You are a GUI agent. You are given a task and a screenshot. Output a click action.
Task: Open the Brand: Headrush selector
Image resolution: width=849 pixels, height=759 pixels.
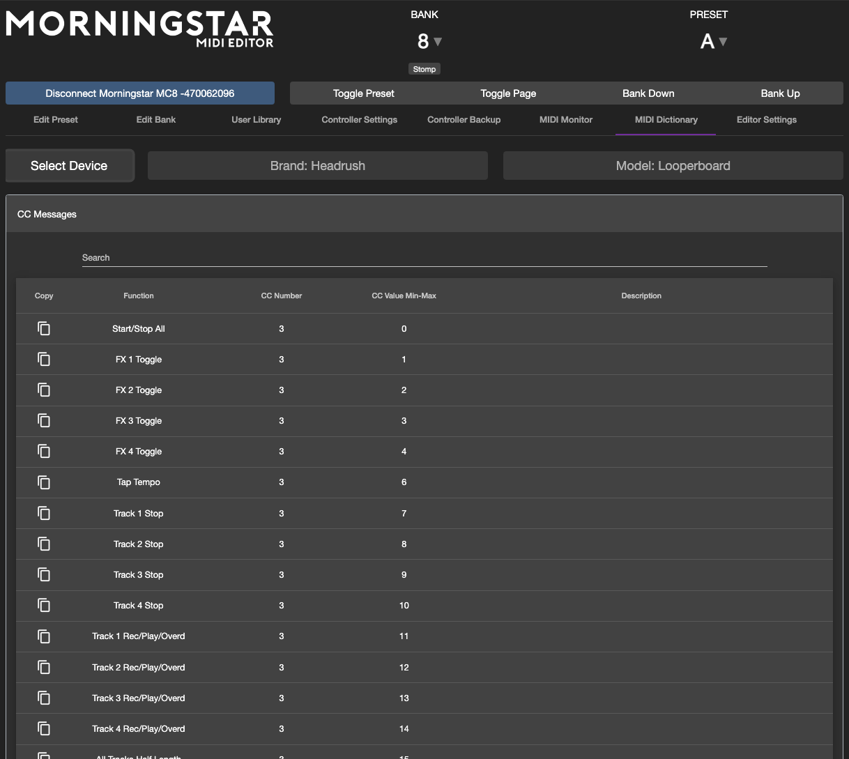pyautogui.click(x=317, y=166)
